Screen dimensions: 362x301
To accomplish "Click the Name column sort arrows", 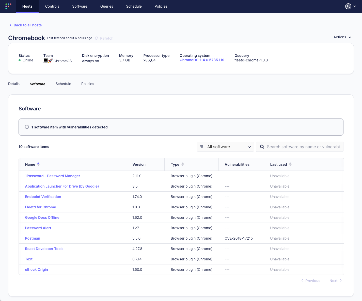I will [x=38, y=164].
